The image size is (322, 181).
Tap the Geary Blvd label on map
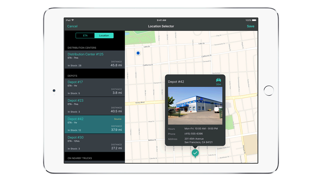pyautogui.click(x=140, y=103)
